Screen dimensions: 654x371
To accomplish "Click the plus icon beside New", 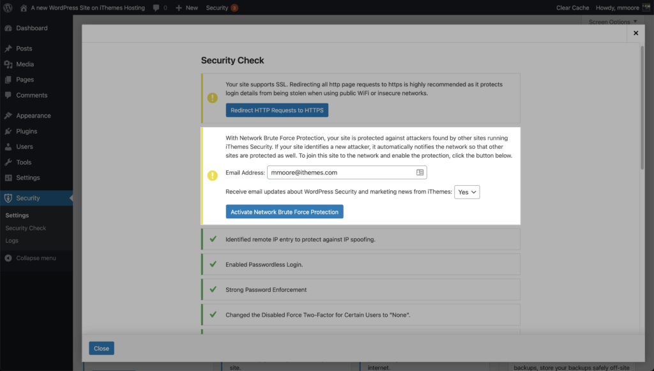I will click(x=179, y=8).
